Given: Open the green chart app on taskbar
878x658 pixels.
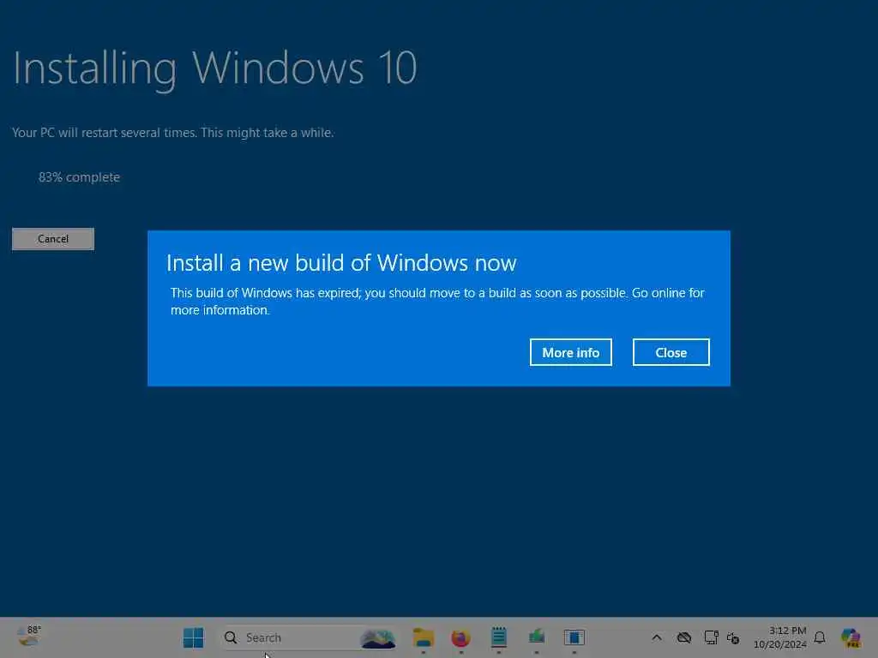Looking at the screenshot, I should pyautogui.click(x=537, y=637).
